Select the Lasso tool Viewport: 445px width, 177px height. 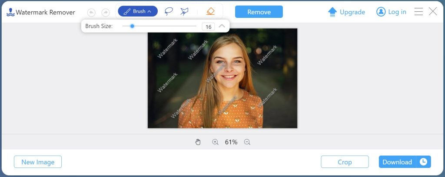pos(169,12)
